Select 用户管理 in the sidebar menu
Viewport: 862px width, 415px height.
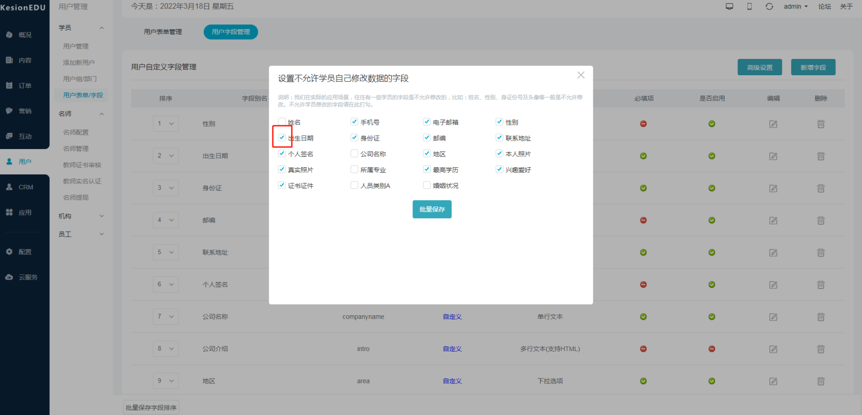76,46
